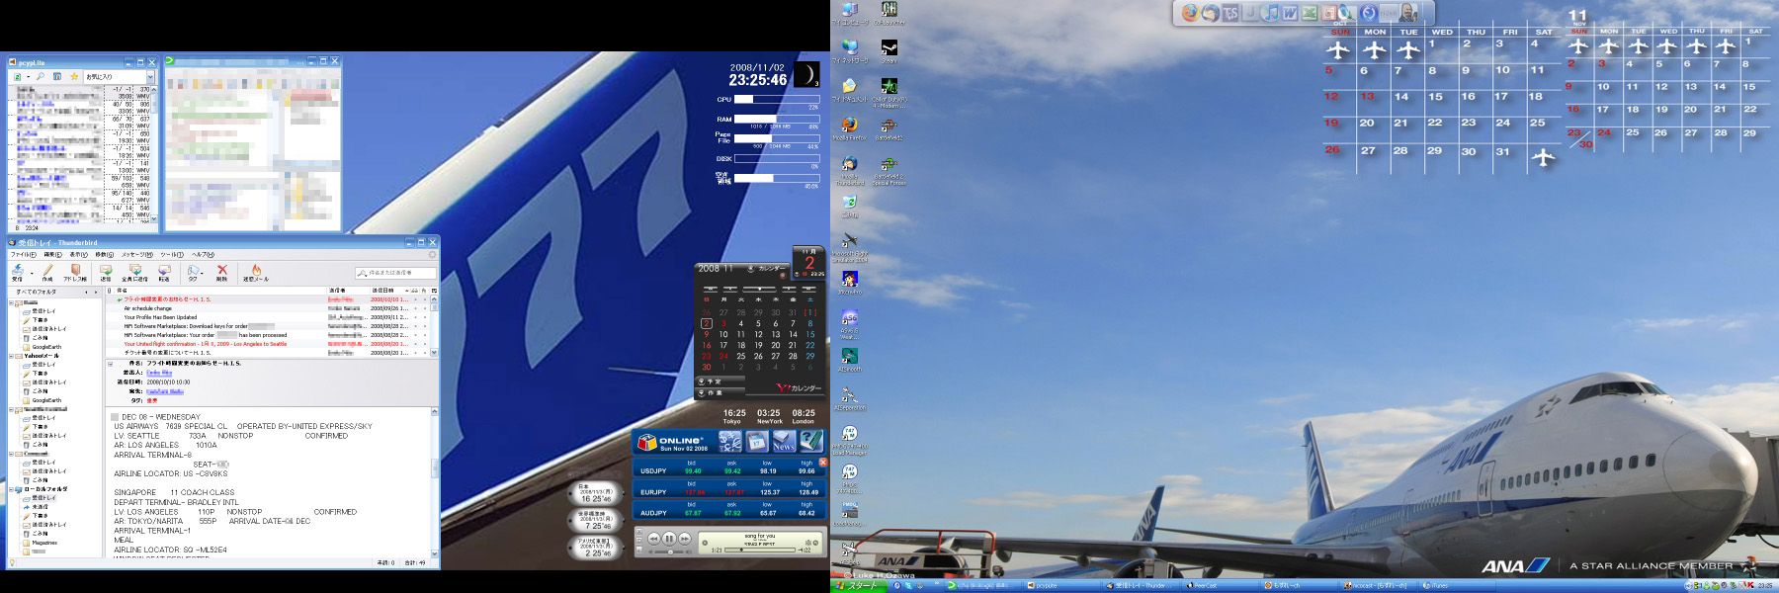This screenshot has height=593, width=1779.
Task: Open Microsoft Flight Simulator 2004 shortcut
Action: (x=849, y=248)
